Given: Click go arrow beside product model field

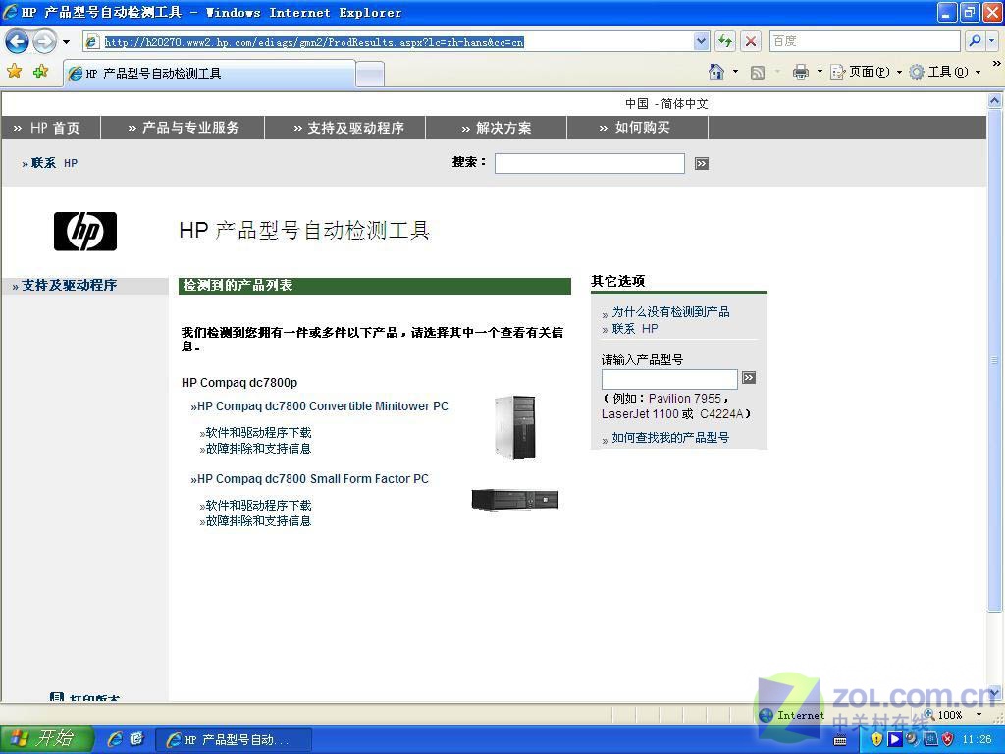Looking at the screenshot, I should coord(749,378).
